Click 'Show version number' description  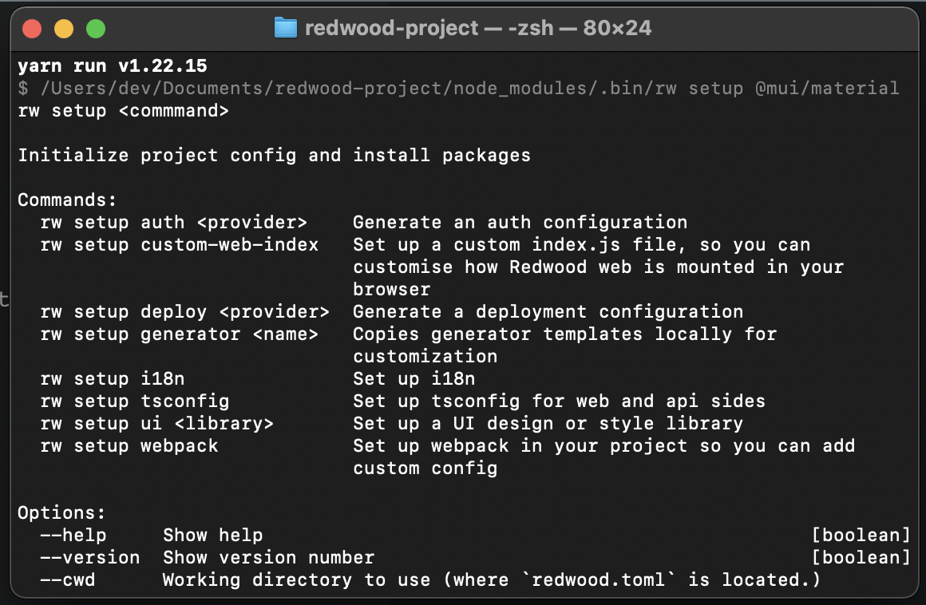point(269,558)
